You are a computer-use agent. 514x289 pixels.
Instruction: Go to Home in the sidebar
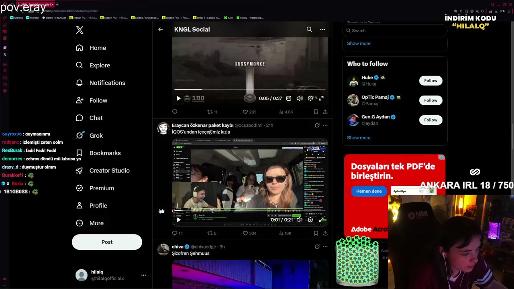[91, 48]
